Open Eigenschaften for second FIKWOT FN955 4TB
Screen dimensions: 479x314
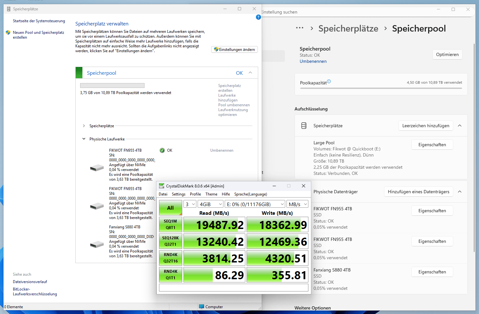(x=432, y=241)
